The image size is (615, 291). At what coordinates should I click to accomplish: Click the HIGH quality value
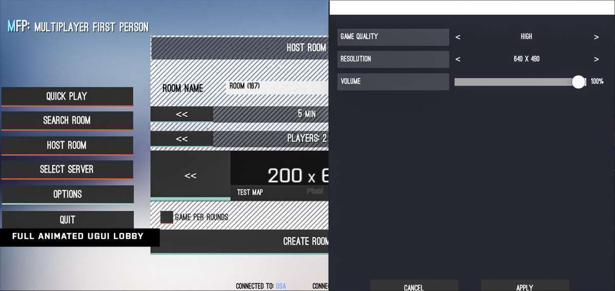click(526, 37)
